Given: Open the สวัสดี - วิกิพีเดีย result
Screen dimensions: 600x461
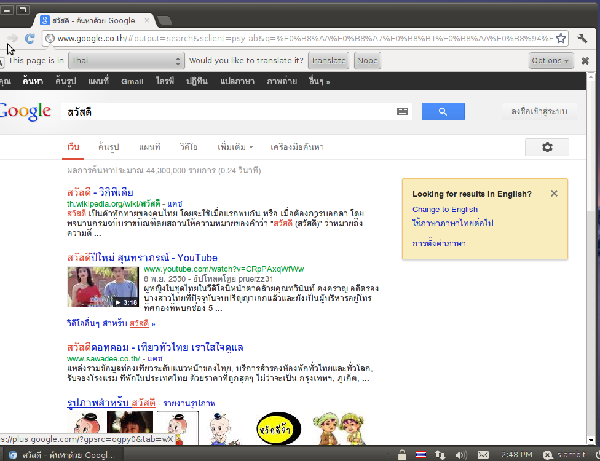Looking at the screenshot, I should pyautogui.click(x=100, y=192).
